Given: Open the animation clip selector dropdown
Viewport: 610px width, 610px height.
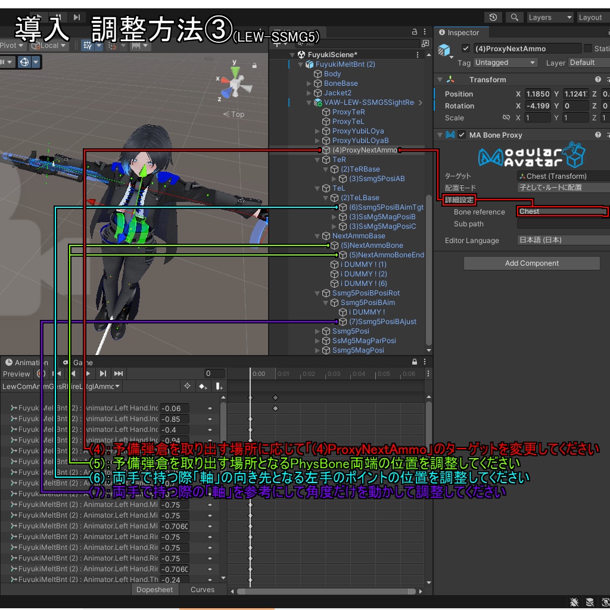Looking at the screenshot, I should coord(61,386).
